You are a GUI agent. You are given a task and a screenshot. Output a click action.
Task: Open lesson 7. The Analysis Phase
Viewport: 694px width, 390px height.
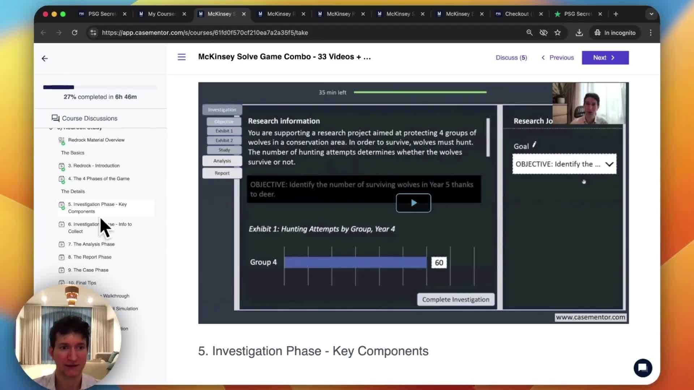(x=91, y=244)
